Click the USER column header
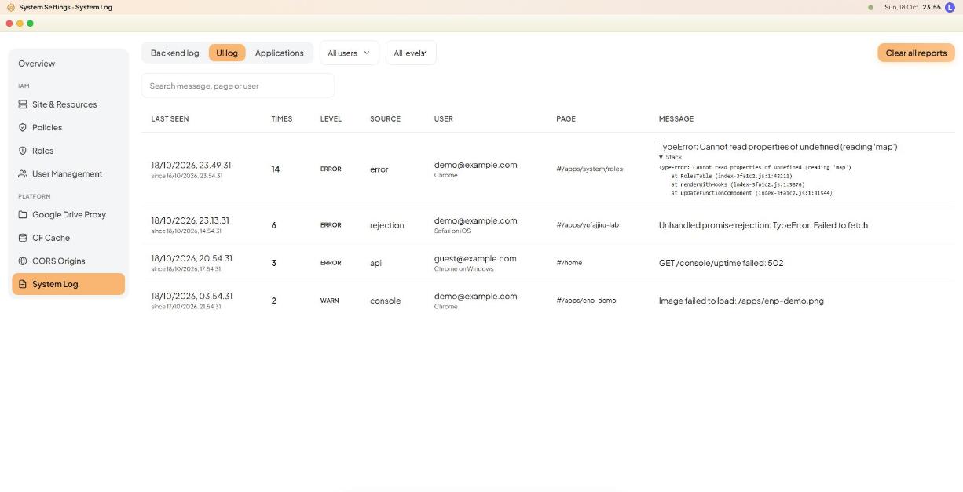This screenshot has width=963, height=492. pos(443,119)
